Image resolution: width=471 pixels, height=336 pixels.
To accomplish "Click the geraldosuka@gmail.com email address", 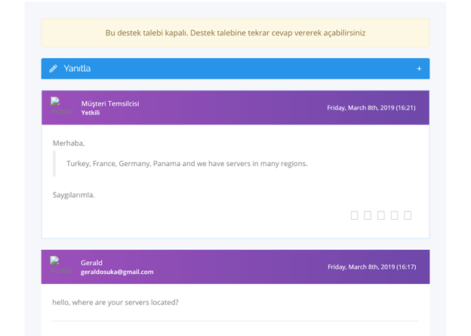I will pos(117,272).
